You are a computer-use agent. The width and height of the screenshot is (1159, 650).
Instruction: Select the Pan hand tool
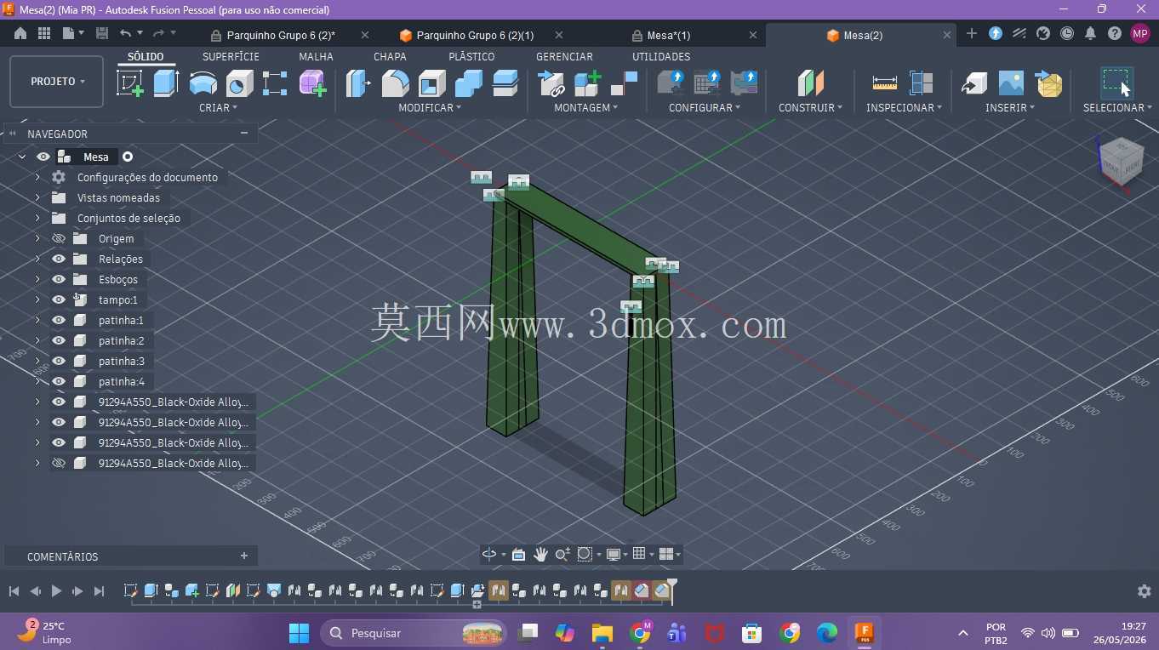(x=540, y=554)
